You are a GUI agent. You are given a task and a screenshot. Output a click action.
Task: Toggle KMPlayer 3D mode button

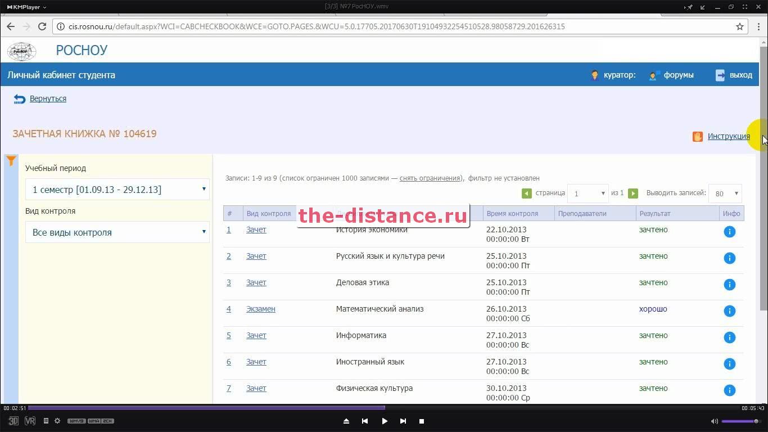[x=13, y=421]
